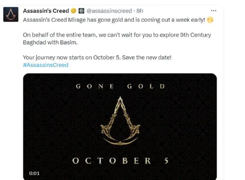Screen dimensions: 245x180
Task: Click the "Baghdad with Basim" text line
Action: tap(50, 43)
